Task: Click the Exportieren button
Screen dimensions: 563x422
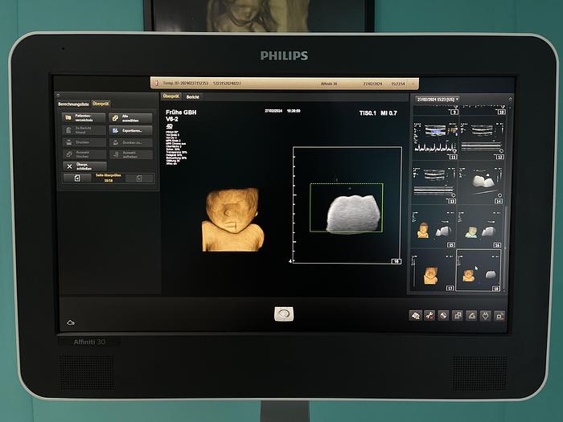Action: point(130,130)
